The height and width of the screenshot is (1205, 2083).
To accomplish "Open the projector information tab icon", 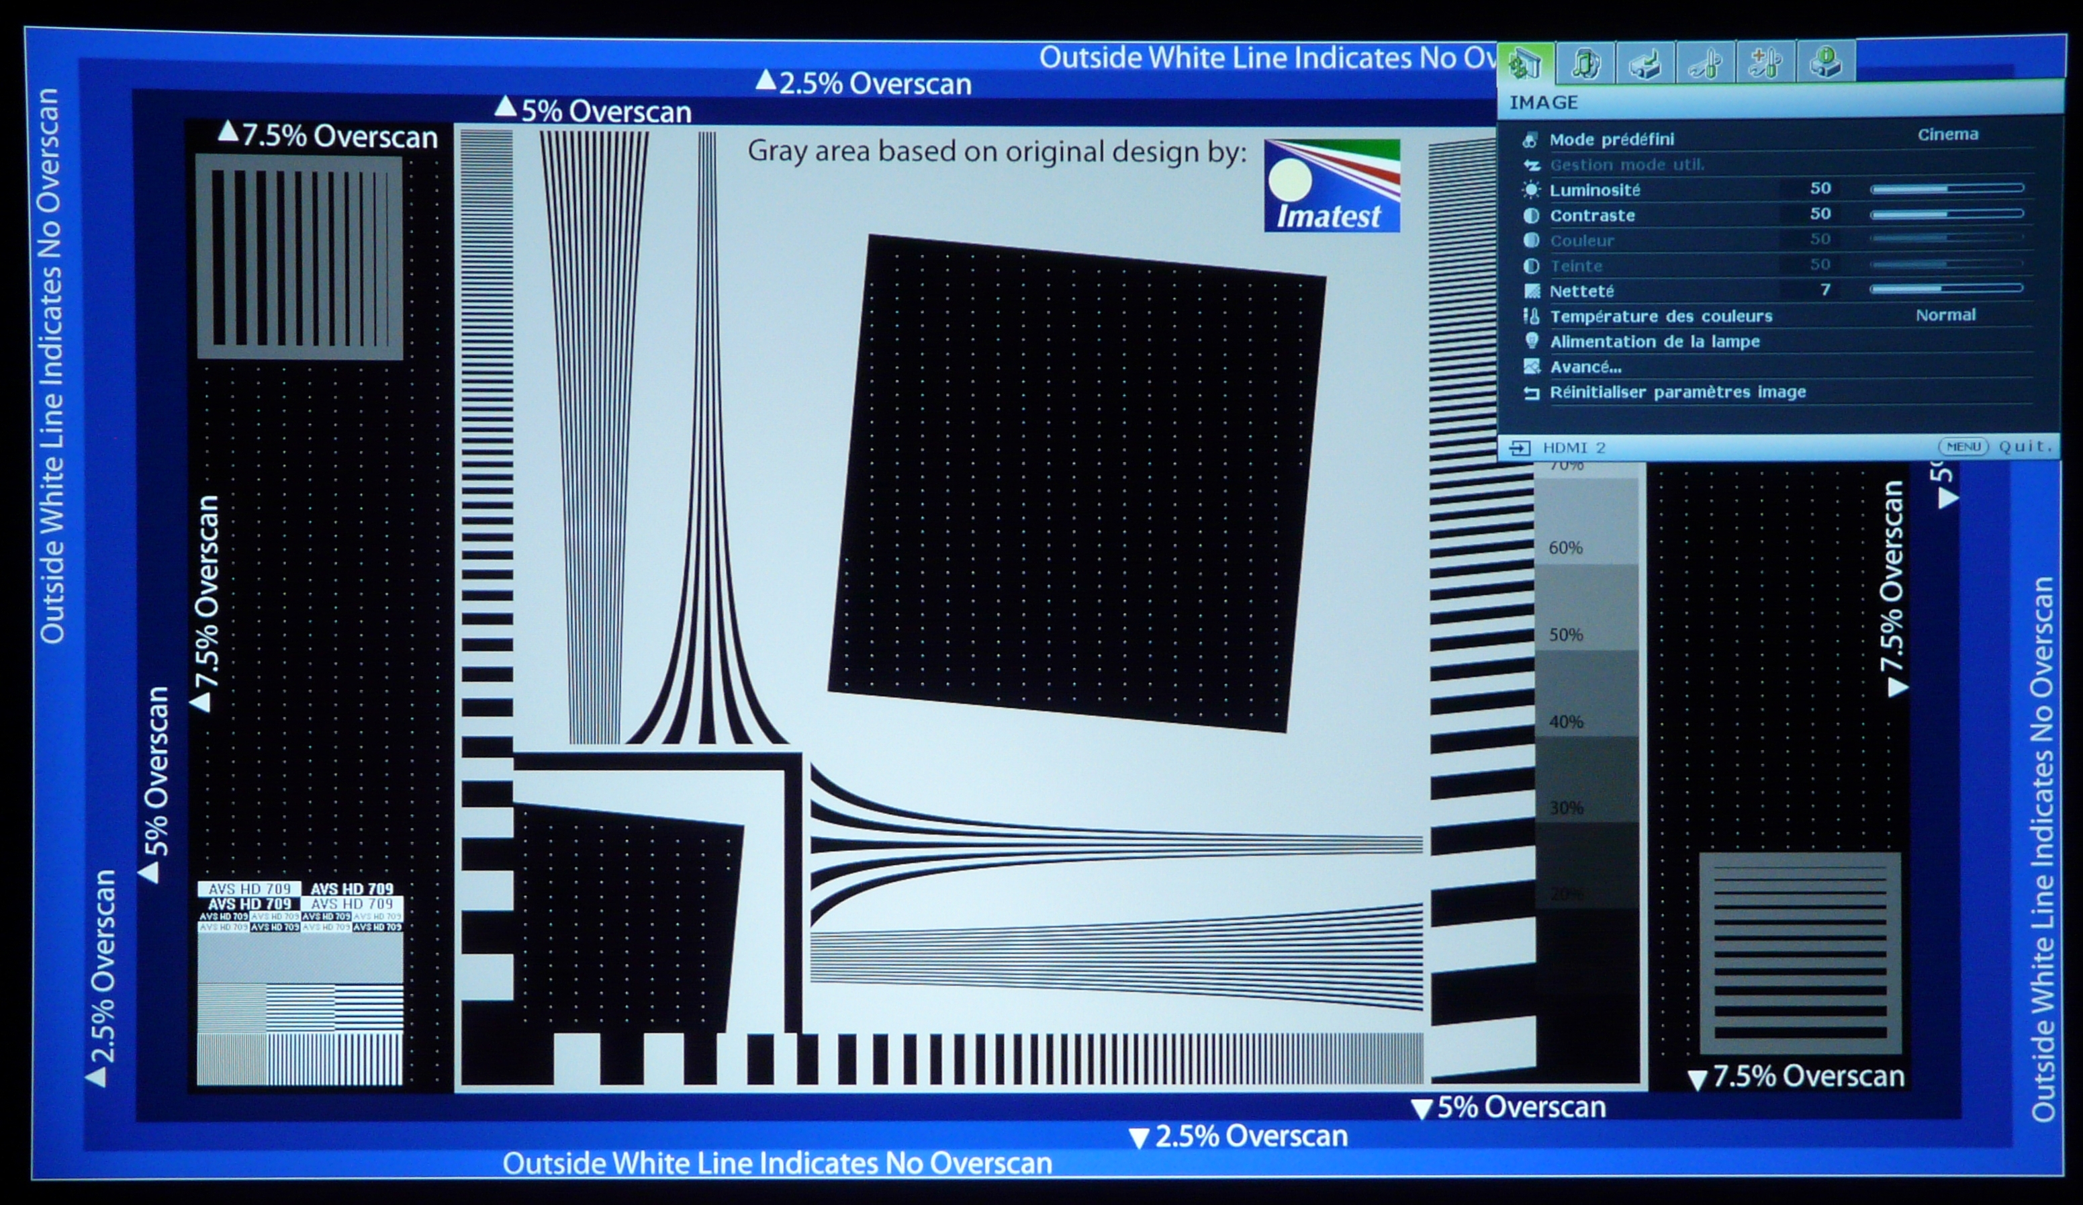I will tap(1825, 63).
